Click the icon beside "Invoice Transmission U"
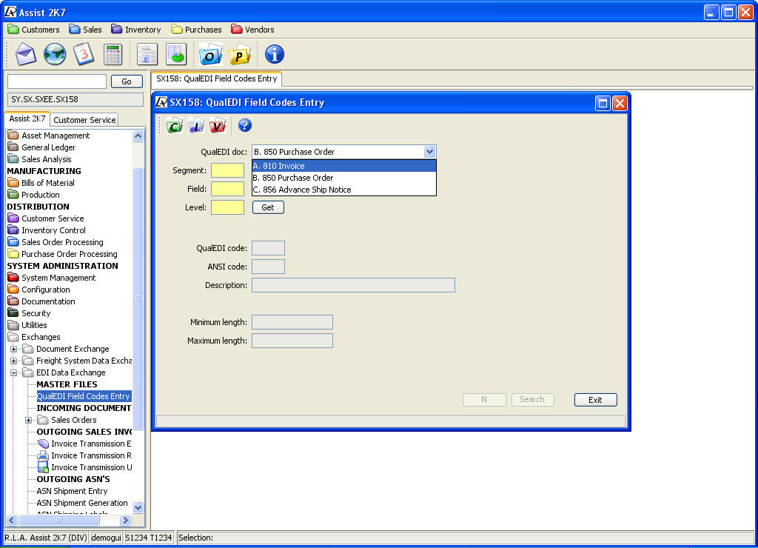758x548 pixels. pyautogui.click(x=43, y=467)
